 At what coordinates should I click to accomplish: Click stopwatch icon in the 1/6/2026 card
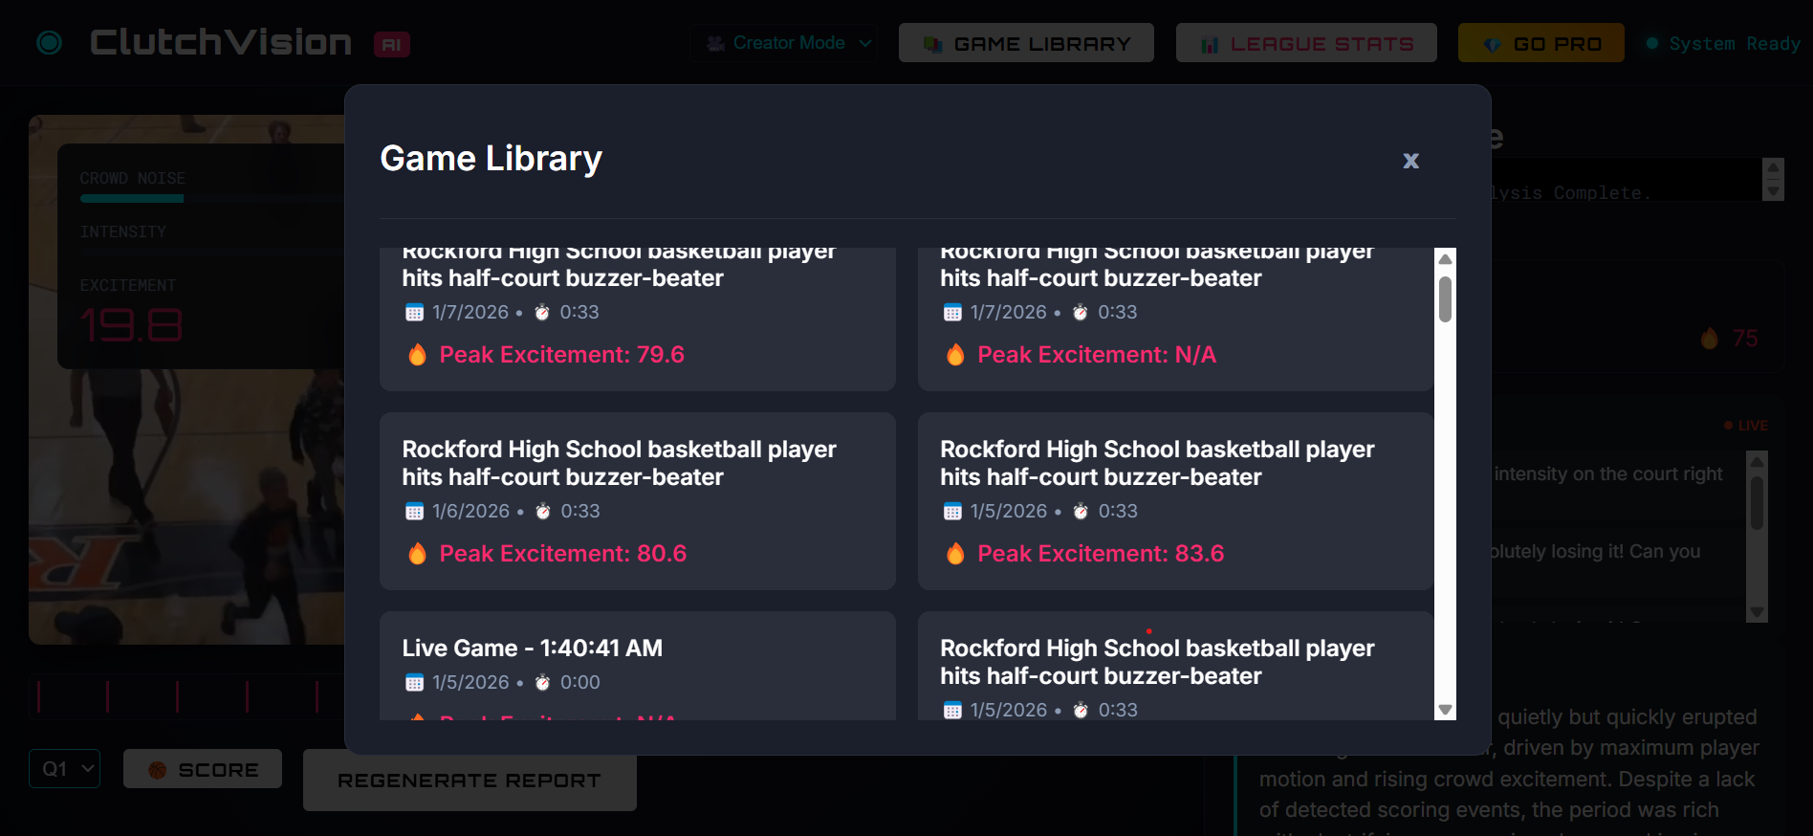coord(543,512)
